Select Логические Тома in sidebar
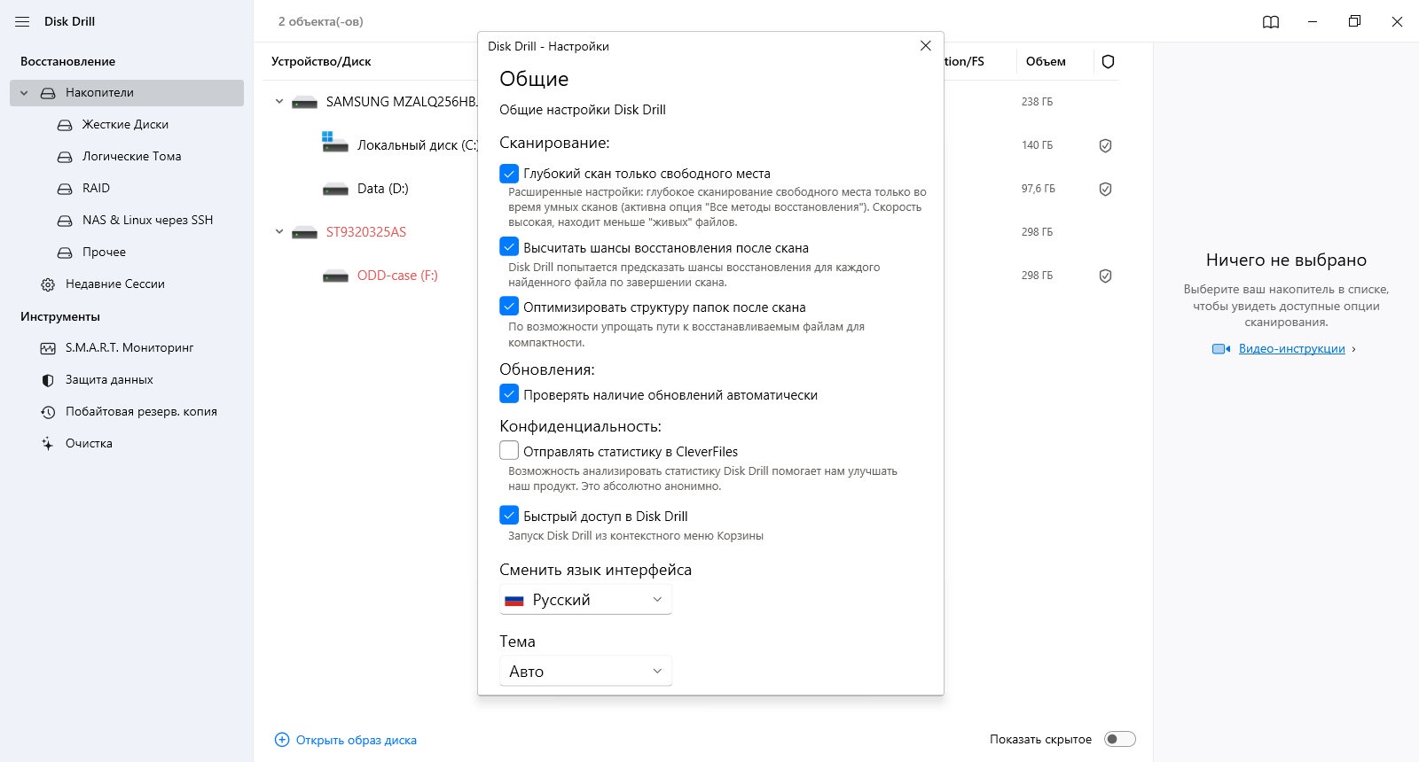1419x762 pixels. [x=131, y=157]
